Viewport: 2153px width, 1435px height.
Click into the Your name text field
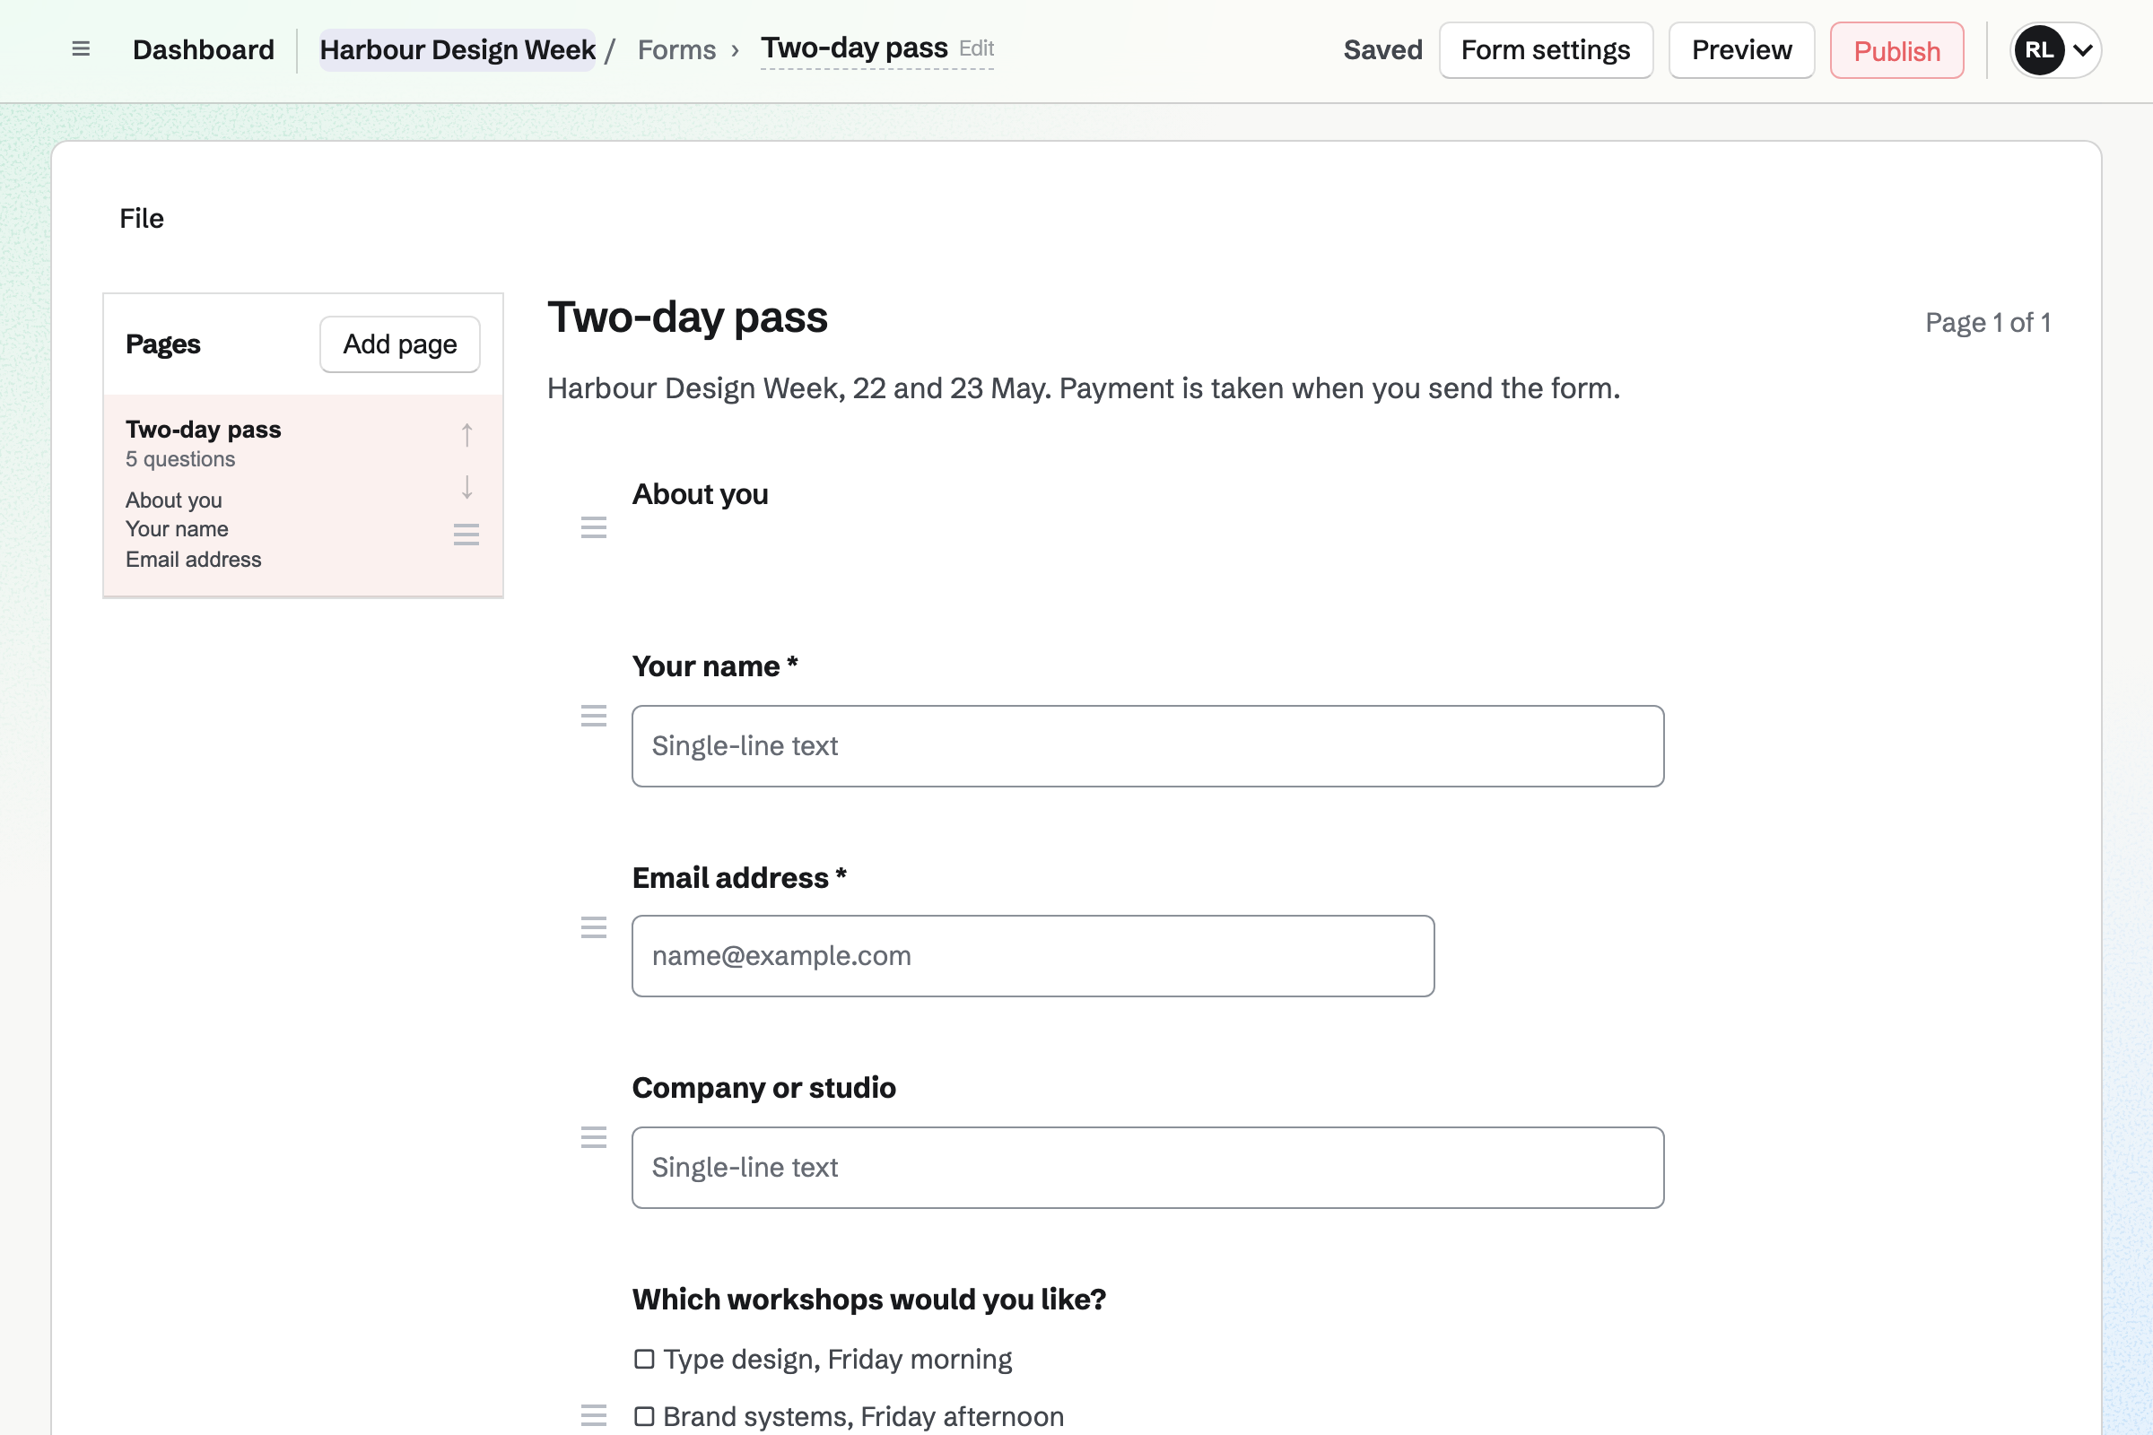pyautogui.click(x=1148, y=746)
